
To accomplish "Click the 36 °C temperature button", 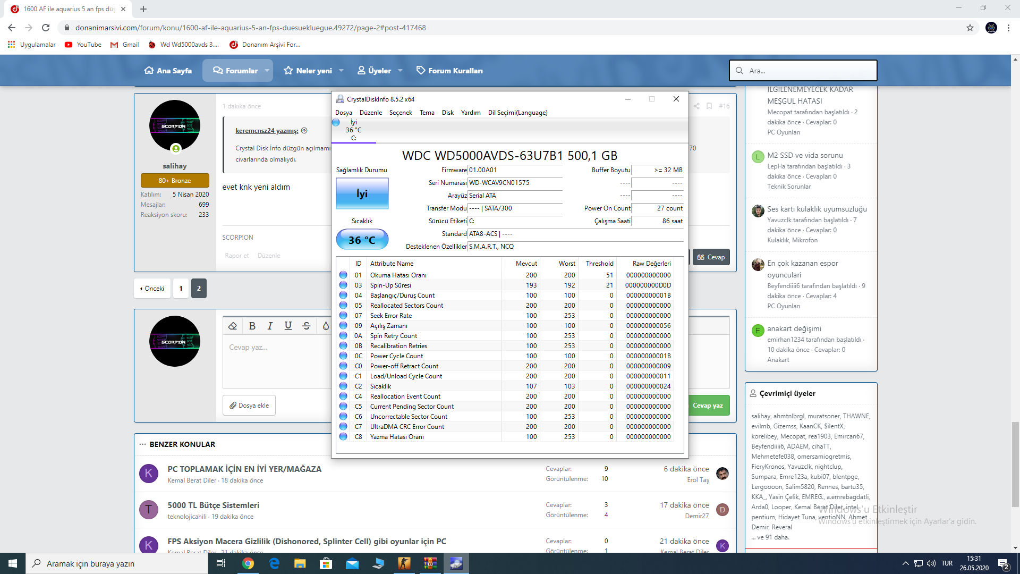I will click(362, 240).
